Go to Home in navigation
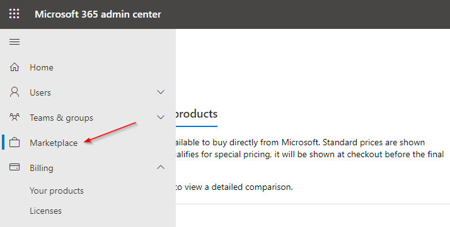 point(42,67)
